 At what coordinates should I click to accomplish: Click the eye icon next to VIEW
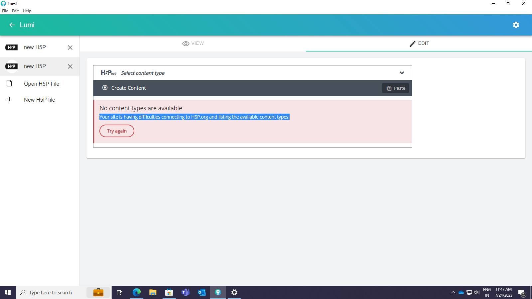[185, 44]
